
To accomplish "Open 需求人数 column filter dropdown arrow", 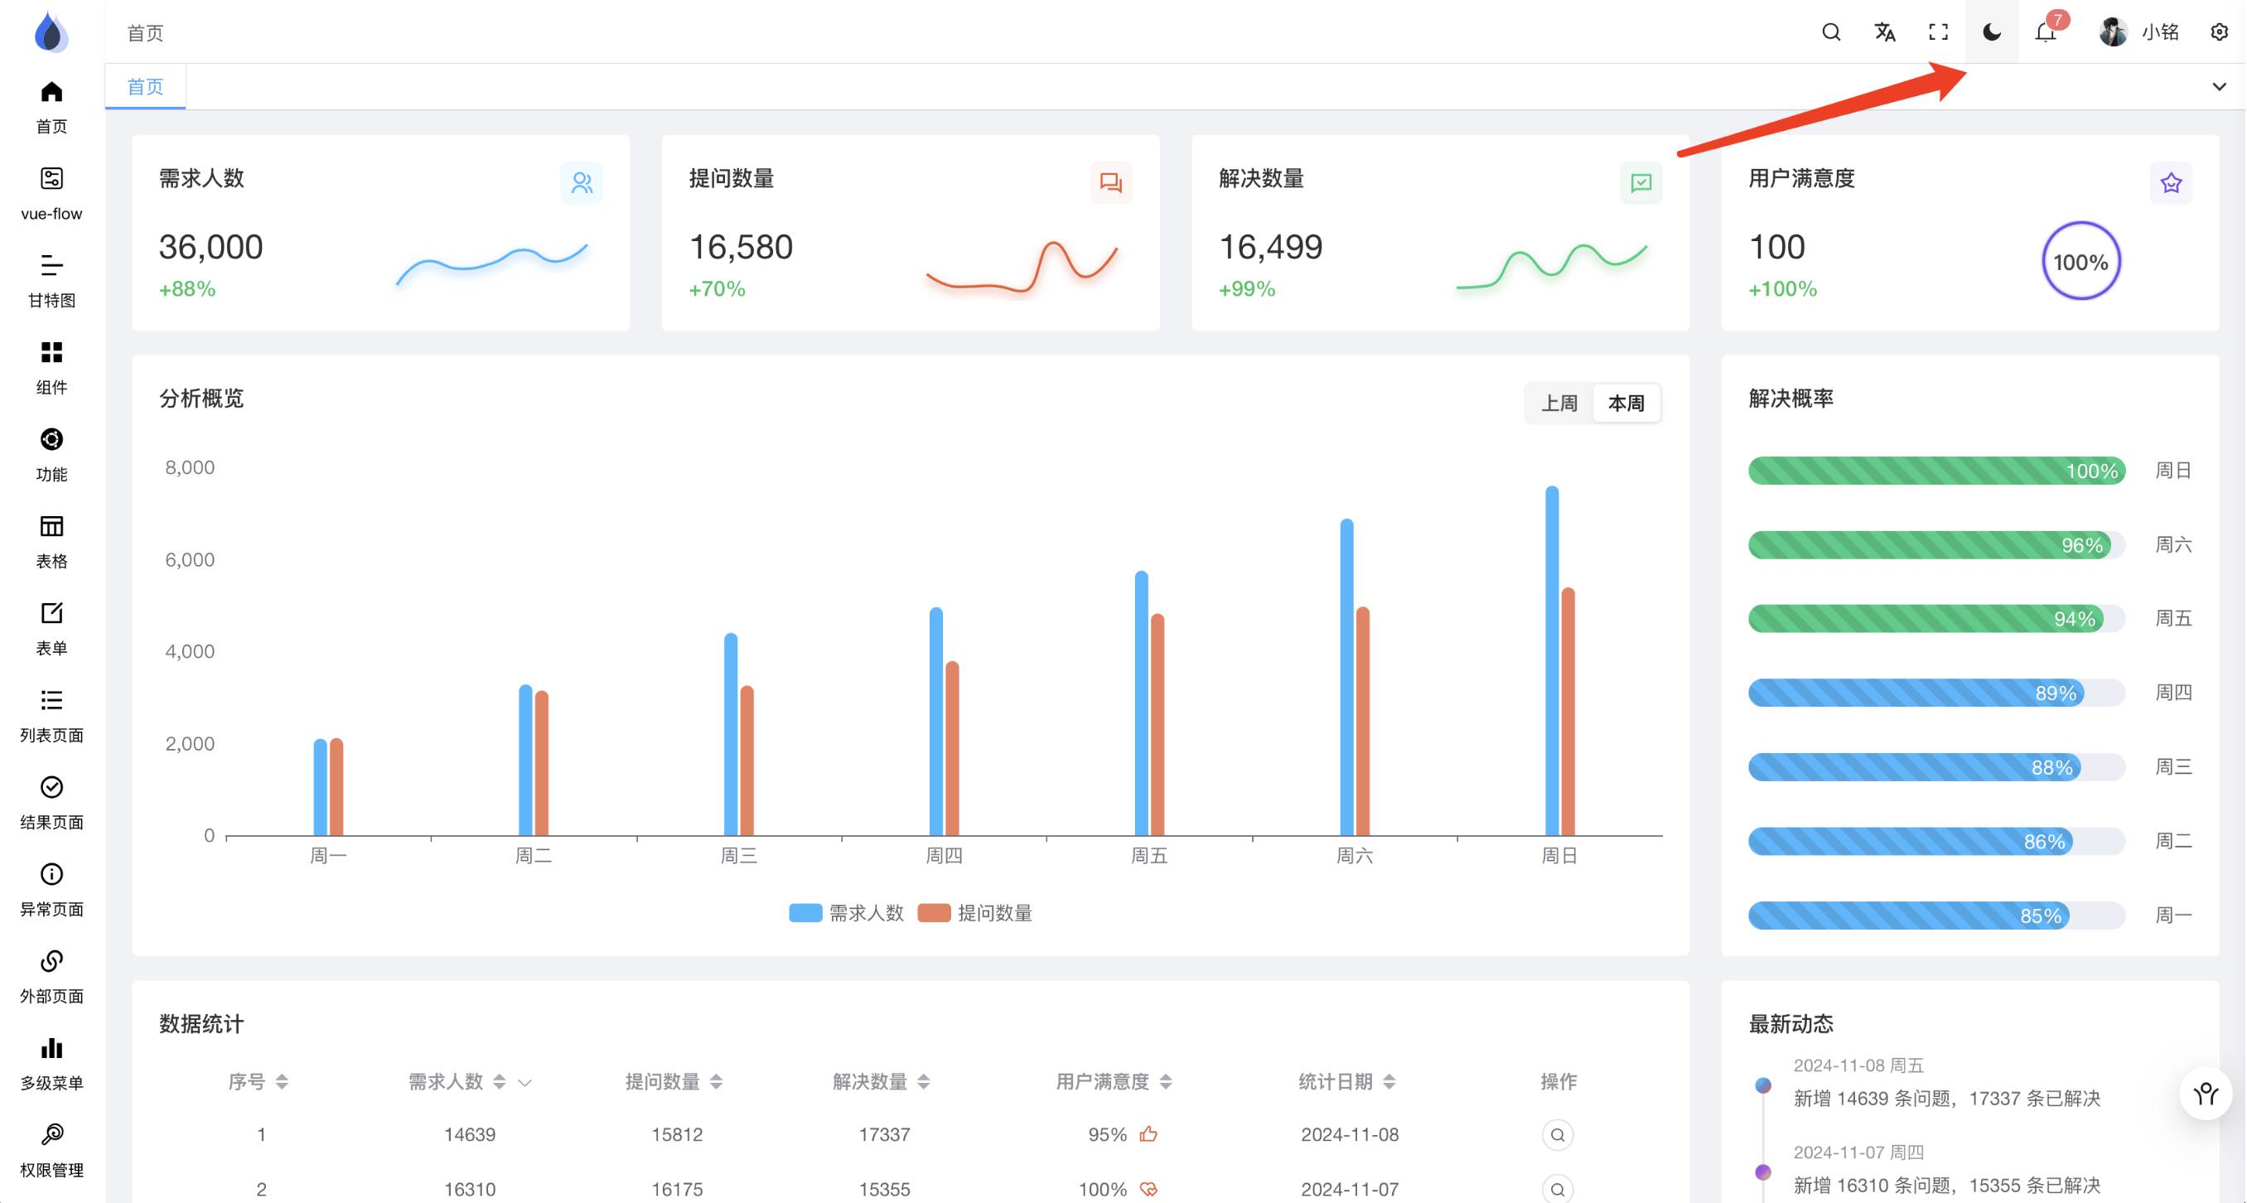I will point(524,1083).
